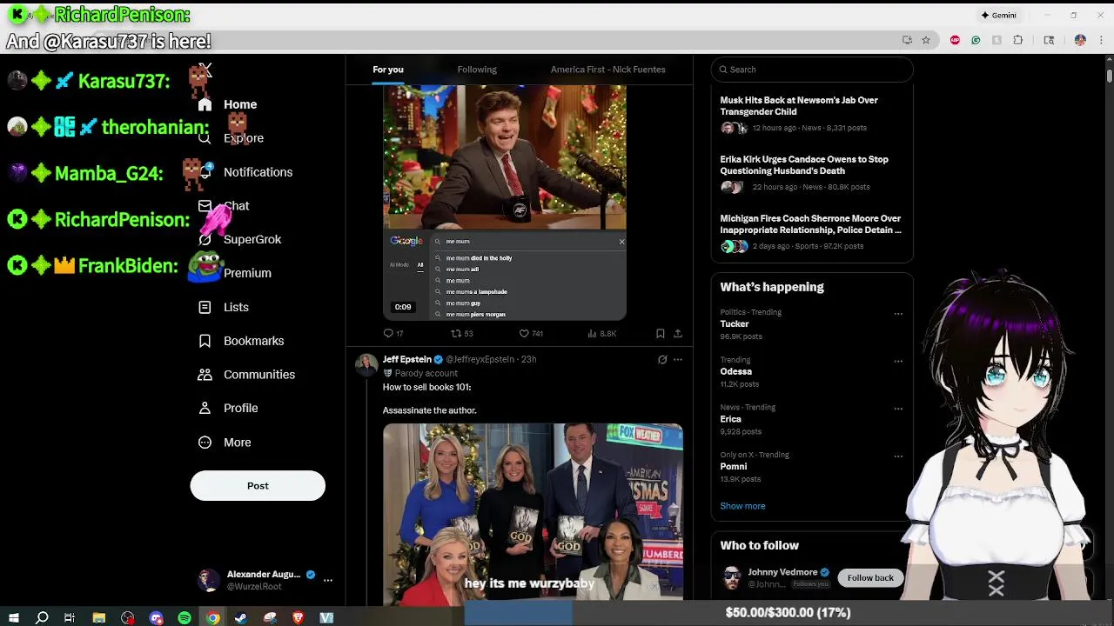1114x626 pixels.
Task: Open the Chrome tab search side panel icon
Action: pos(1049,40)
